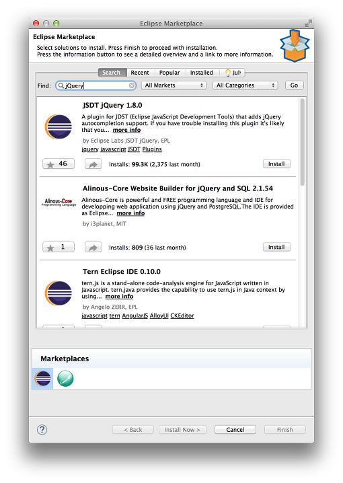Switch to the Recent tab
This screenshot has width=343, height=483.
tap(140, 73)
